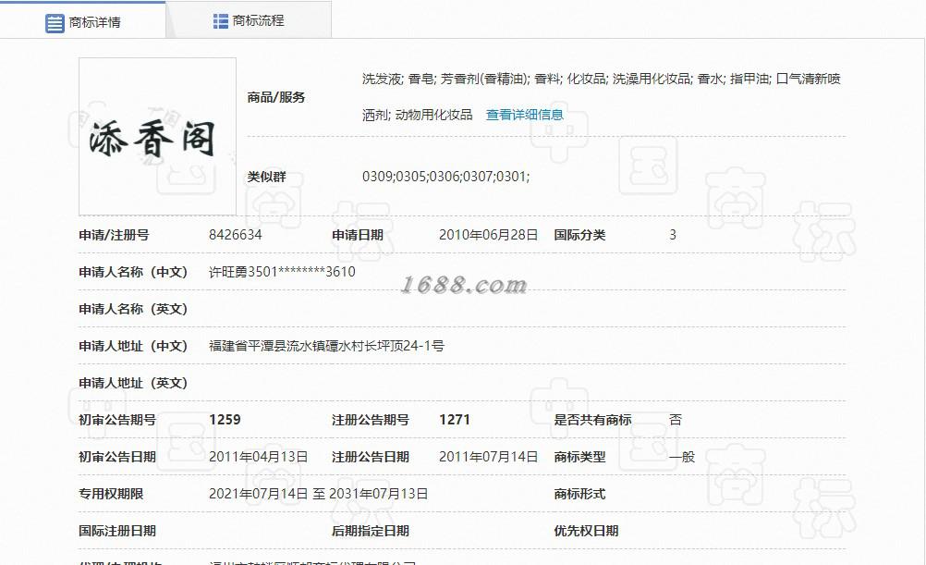Click the 后期指定日期 label

(x=371, y=531)
